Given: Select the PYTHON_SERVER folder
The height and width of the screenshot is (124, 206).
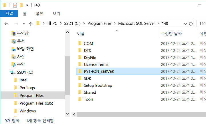Looking at the screenshot, I should pyautogui.click(x=99, y=71).
